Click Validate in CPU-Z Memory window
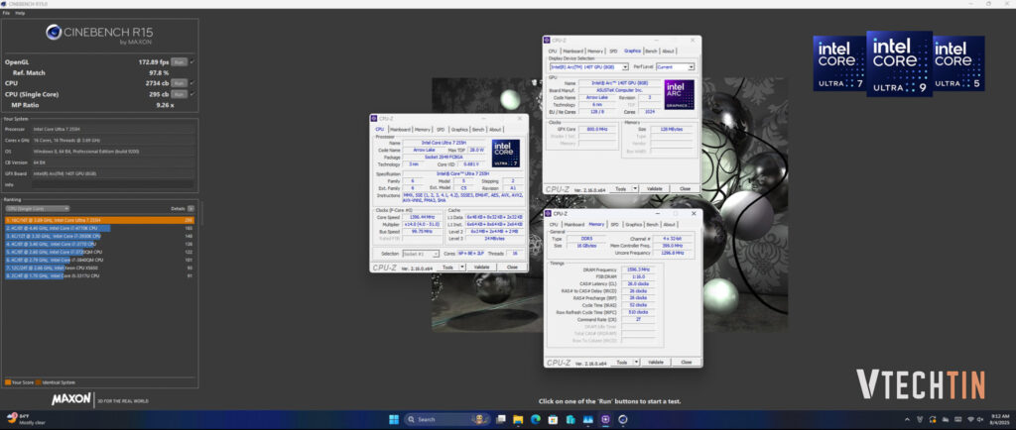The height and width of the screenshot is (430, 1016). [656, 362]
